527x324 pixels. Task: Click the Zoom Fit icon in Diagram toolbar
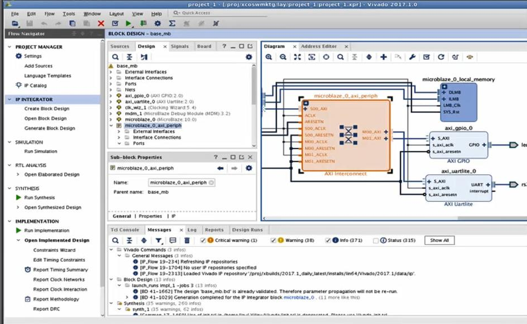coord(297,57)
